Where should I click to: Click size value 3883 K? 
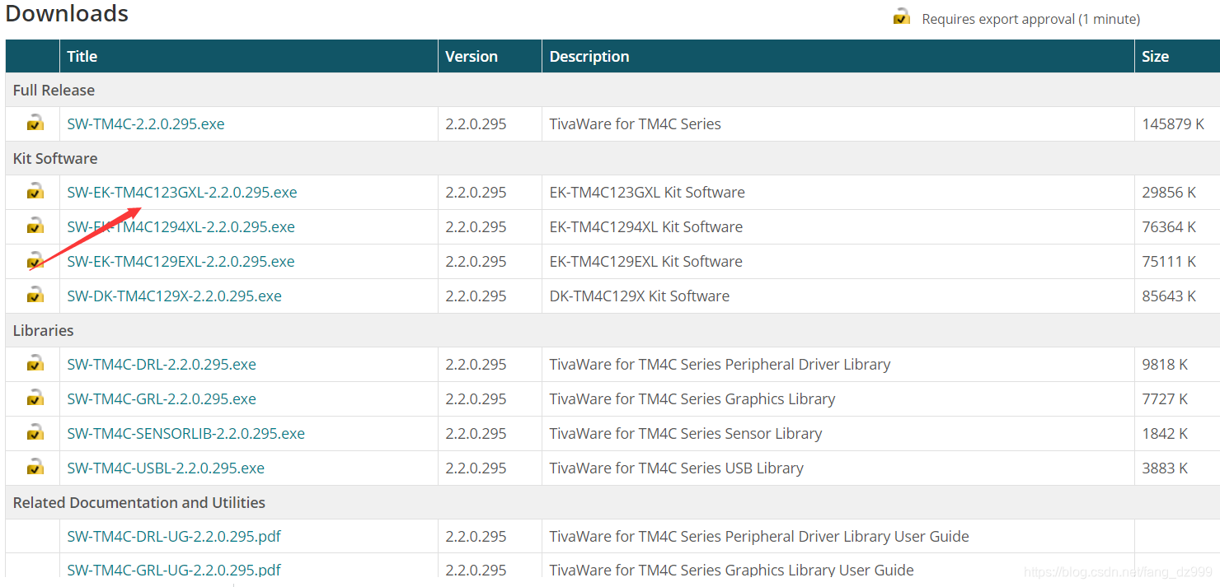tap(1165, 468)
